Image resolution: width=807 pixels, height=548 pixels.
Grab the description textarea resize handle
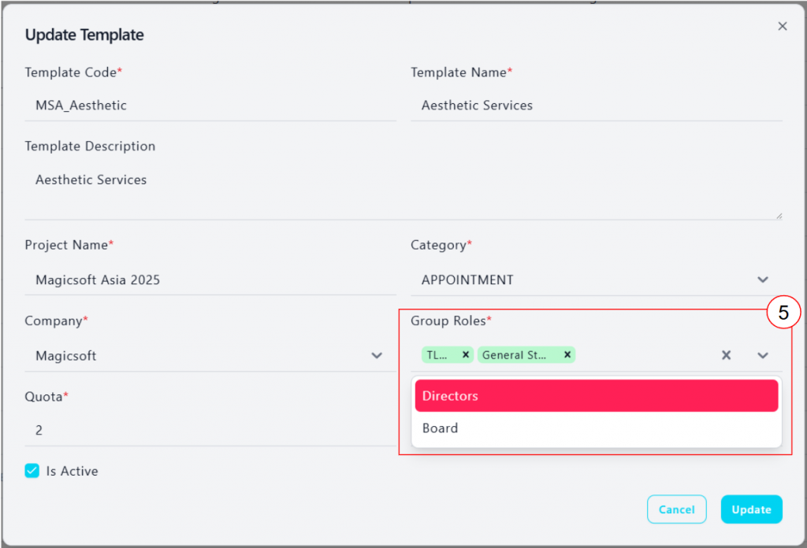[779, 215]
